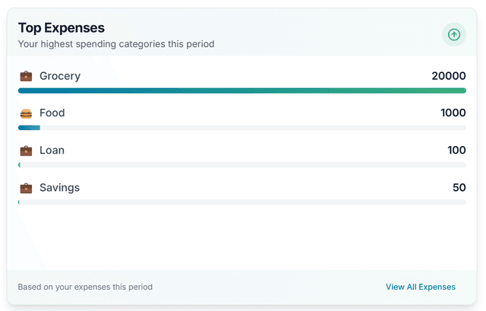Select the Savings category label
This screenshot has height=311, width=486.
(59, 188)
